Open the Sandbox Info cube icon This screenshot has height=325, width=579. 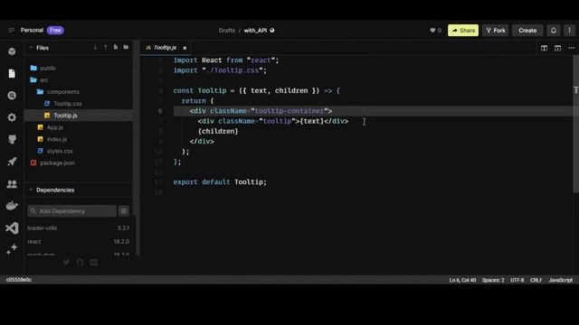click(x=12, y=51)
